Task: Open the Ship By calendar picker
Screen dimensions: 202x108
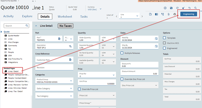Action: click(x=156, y=46)
